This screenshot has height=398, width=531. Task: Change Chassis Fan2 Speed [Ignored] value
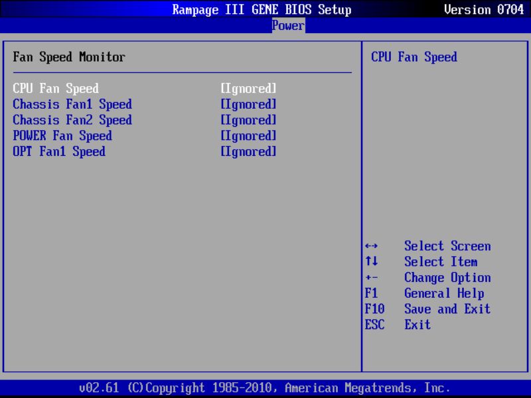click(248, 120)
